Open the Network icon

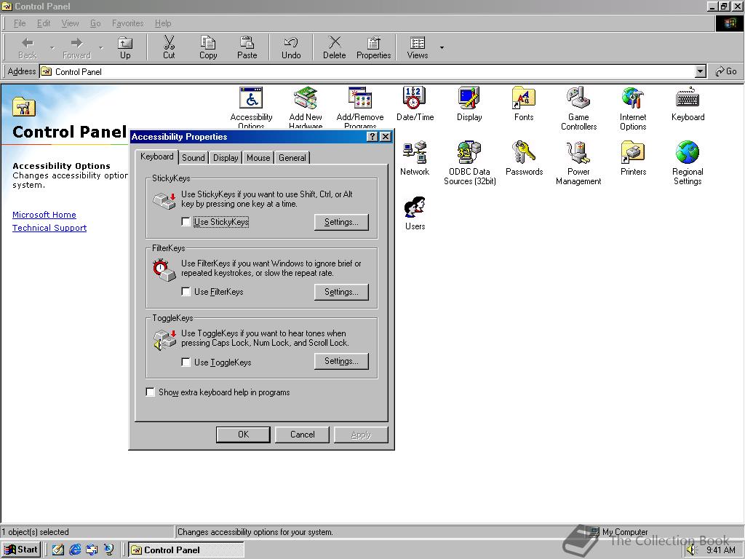coord(415,153)
